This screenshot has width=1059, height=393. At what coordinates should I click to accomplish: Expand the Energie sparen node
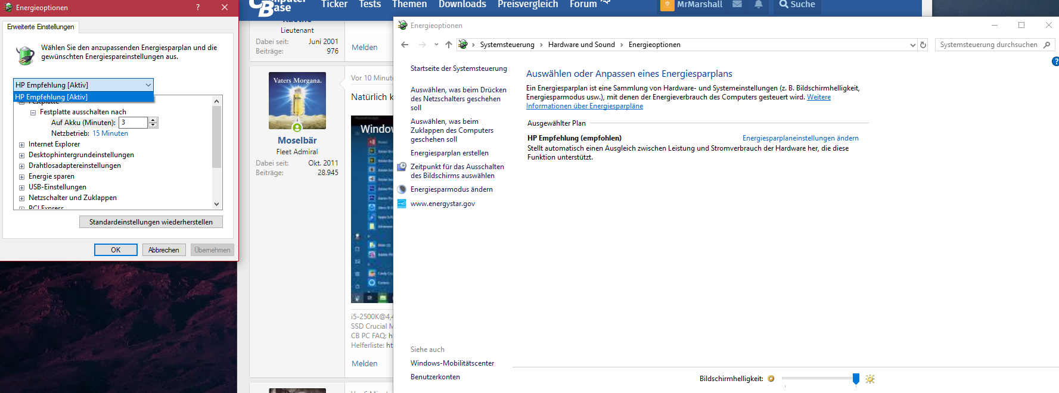pyautogui.click(x=22, y=177)
